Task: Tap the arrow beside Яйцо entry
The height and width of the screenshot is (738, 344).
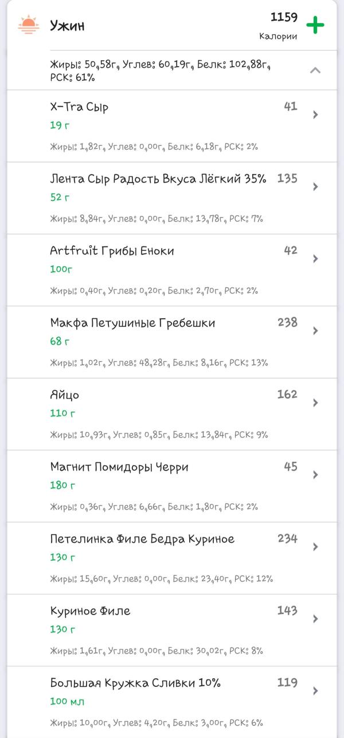Action: [x=315, y=403]
